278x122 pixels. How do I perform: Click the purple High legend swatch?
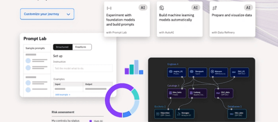tap(91, 121)
